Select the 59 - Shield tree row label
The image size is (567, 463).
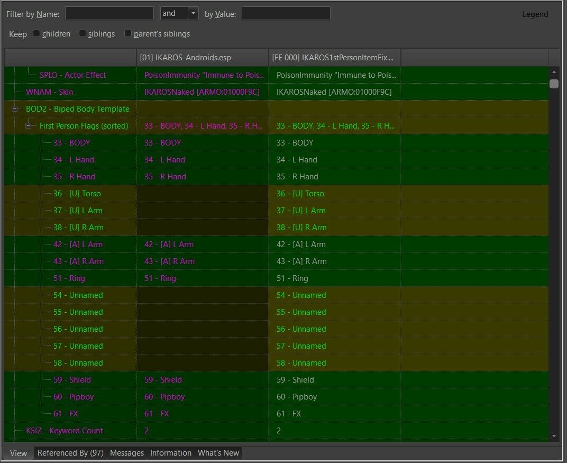[72, 380]
